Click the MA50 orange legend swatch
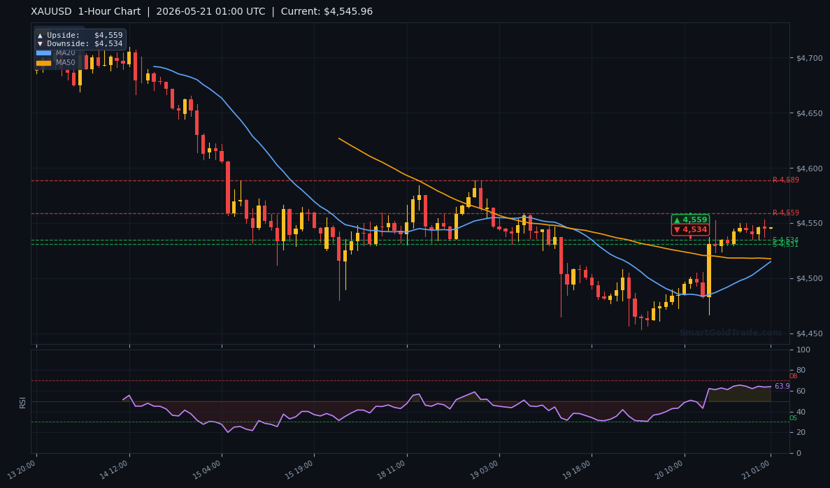Viewport: 830px width, 488px height. pyautogui.click(x=43, y=63)
